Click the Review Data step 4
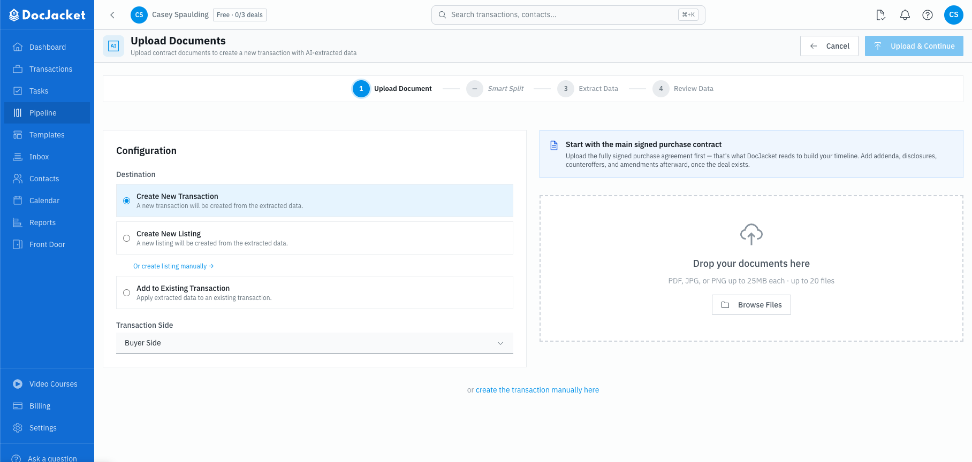The width and height of the screenshot is (972, 462). (x=683, y=89)
